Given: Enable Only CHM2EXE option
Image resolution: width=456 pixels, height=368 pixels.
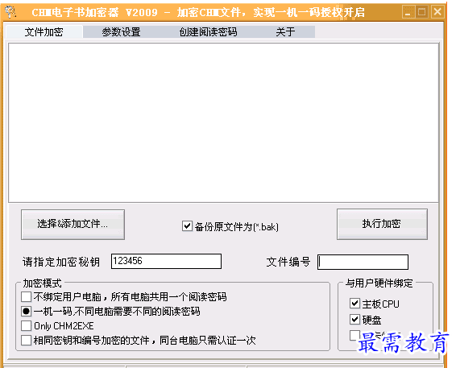Looking at the screenshot, I should coord(26,325).
